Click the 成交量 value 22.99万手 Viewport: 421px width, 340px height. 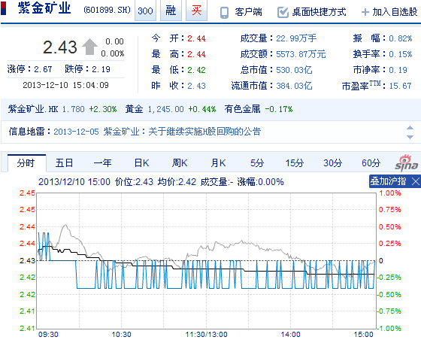pos(296,38)
